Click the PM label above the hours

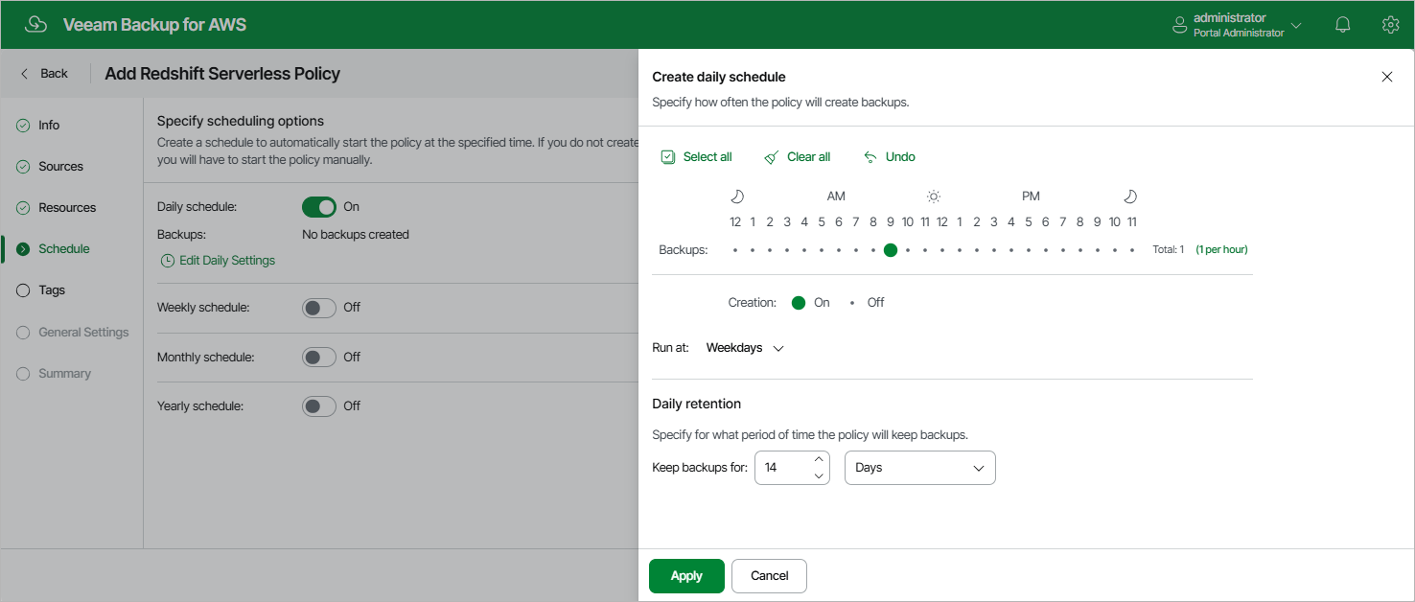[1031, 197]
